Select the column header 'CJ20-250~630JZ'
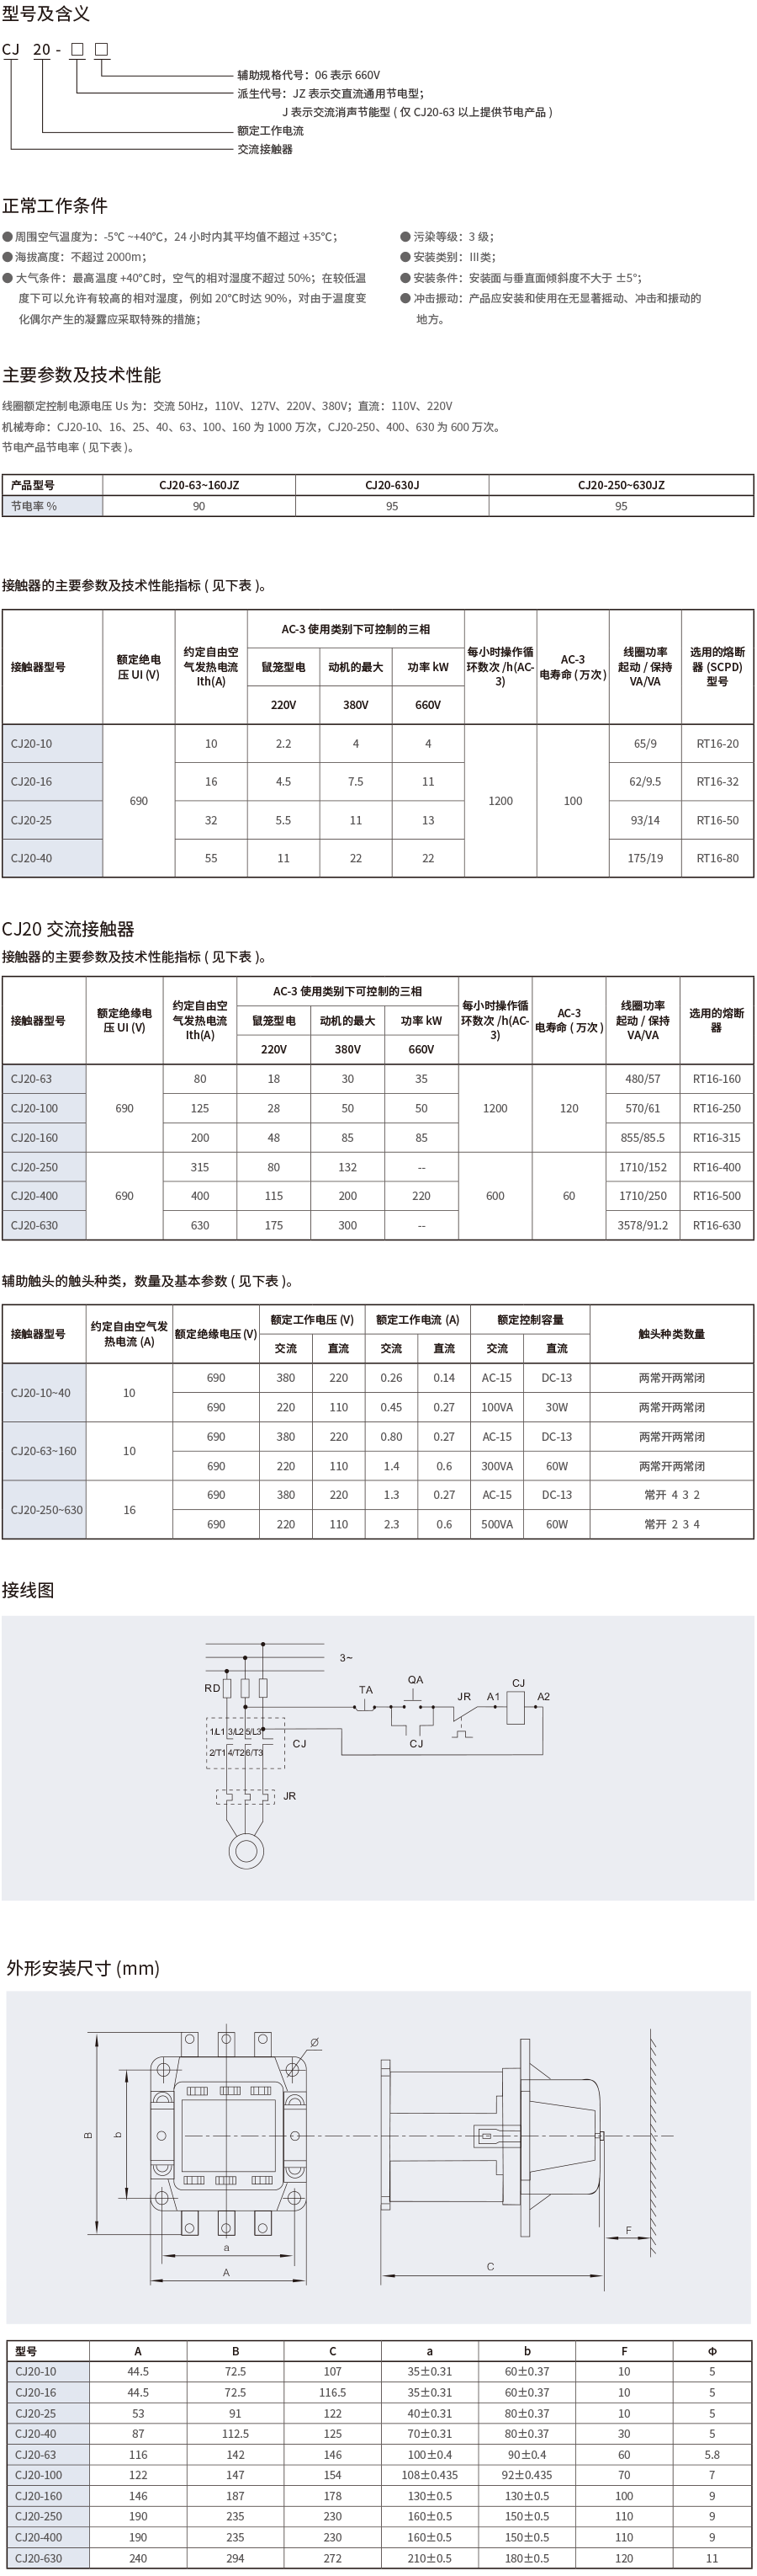 pyautogui.click(x=622, y=485)
